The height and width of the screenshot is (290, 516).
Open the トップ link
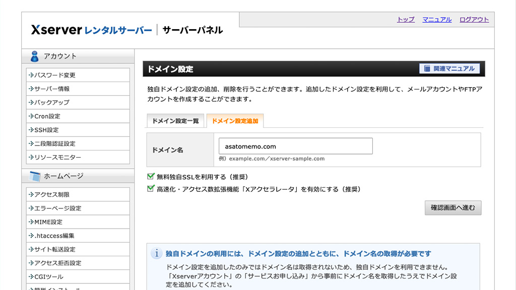pos(406,20)
